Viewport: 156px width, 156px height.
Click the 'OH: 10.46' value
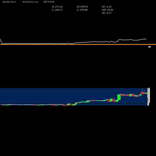click(108, 10)
